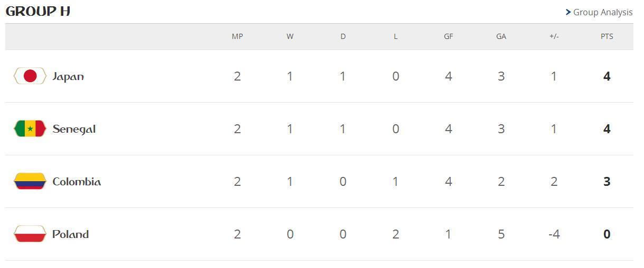The image size is (644, 268).
Task: Click the W column header
Action: tap(290, 36)
